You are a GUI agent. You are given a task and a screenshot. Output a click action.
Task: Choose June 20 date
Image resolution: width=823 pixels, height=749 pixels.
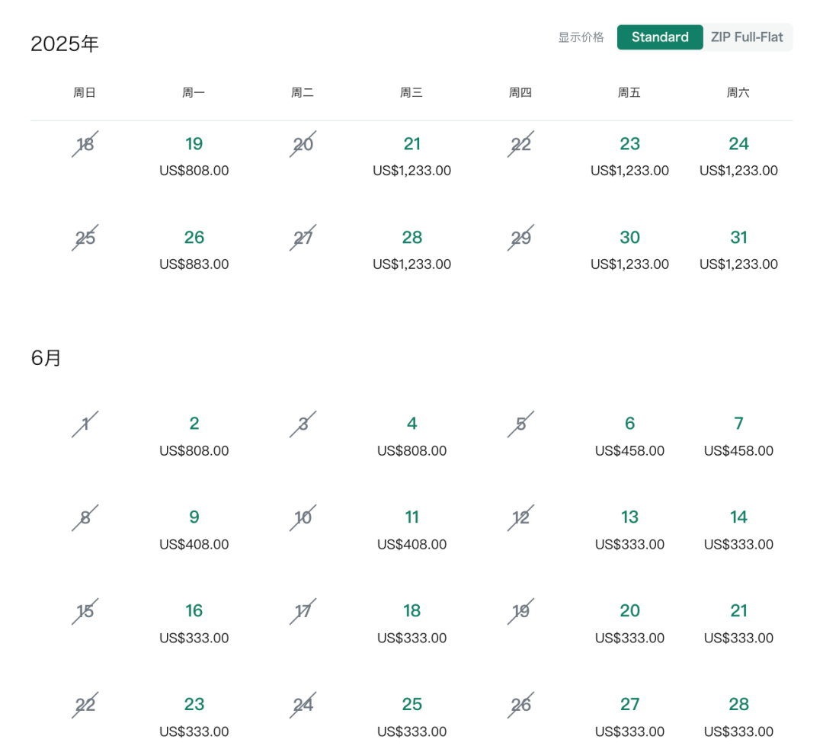pyautogui.click(x=630, y=623)
